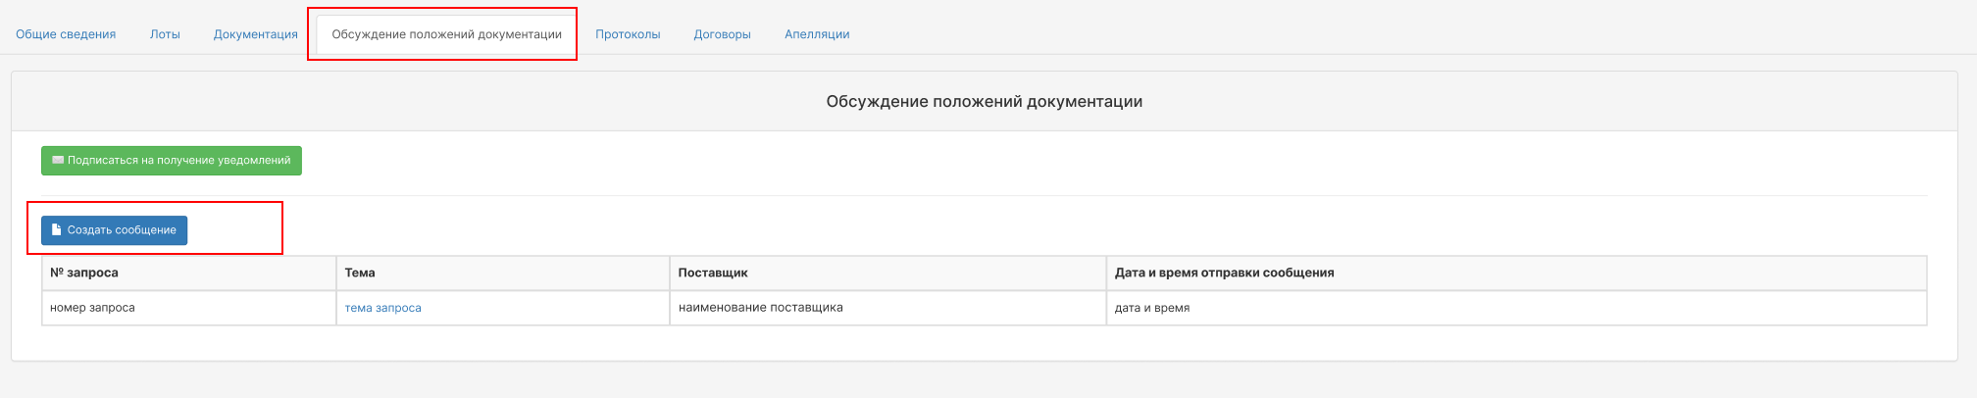Click Дата и время отправки сообщения header
The height and width of the screenshot is (398, 1977).
[1516, 273]
